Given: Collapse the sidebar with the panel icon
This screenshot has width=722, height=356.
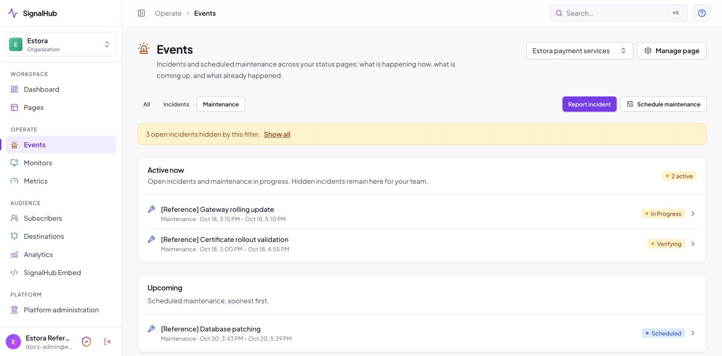Looking at the screenshot, I should (141, 13).
